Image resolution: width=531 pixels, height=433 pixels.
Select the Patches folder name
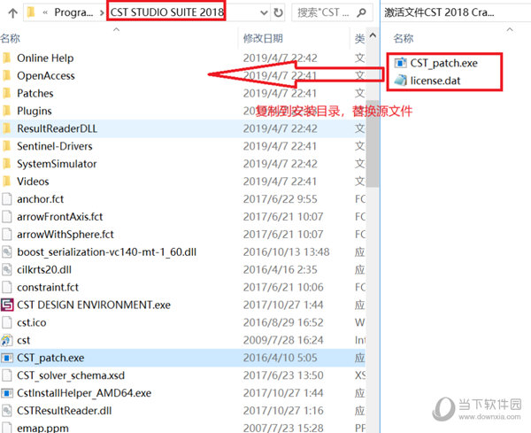pyautogui.click(x=35, y=93)
